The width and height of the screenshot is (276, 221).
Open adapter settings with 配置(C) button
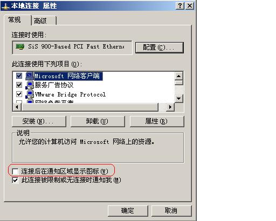[x=160, y=47]
